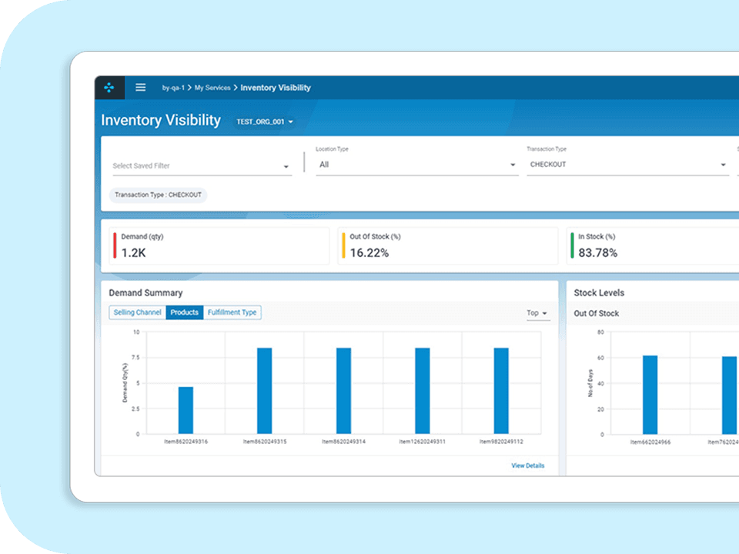Image resolution: width=739 pixels, height=554 pixels.
Task: Select the Demand (qty) metric card
Action: [x=219, y=245]
